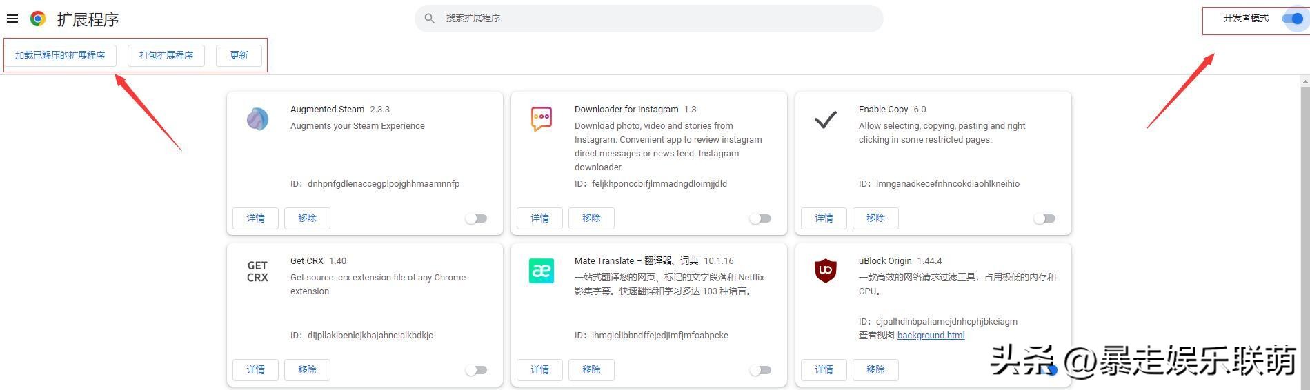1310x390 pixels.
Task: Click the search magnifier icon
Action: tap(429, 19)
